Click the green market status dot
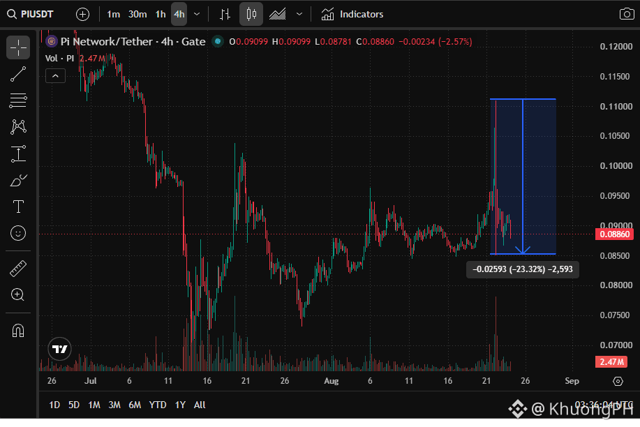 click(218, 41)
